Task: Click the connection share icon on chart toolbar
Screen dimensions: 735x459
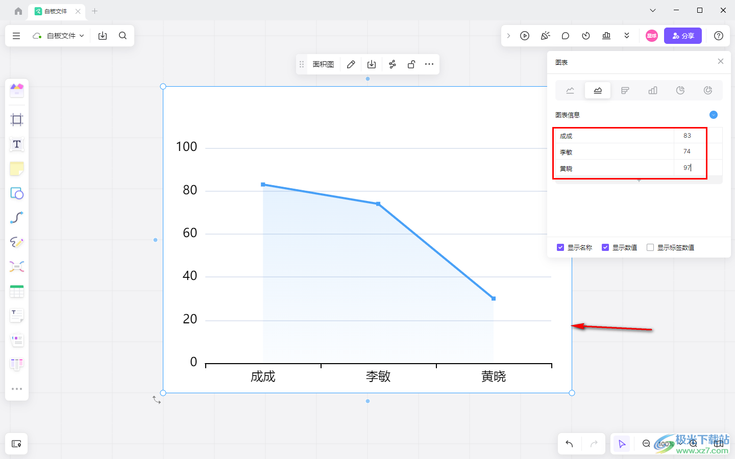Action: tap(393, 64)
